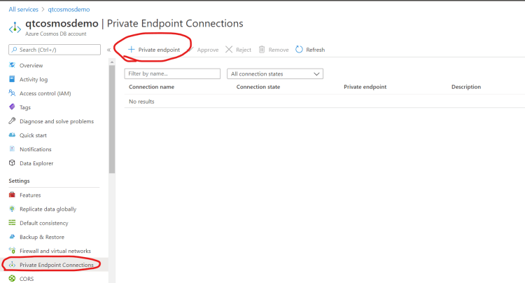Open Notifications from sidebar
This screenshot has height=283, width=525.
pyautogui.click(x=36, y=149)
